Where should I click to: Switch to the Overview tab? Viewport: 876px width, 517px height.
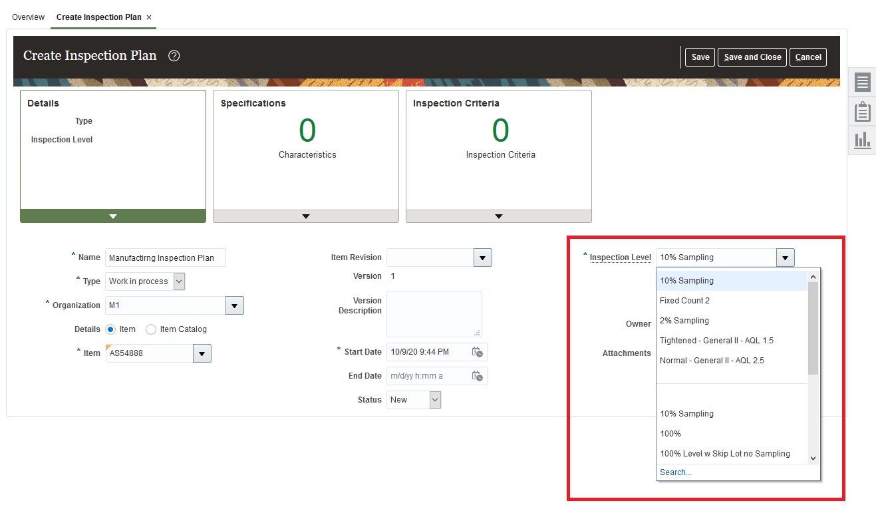click(x=28, y=17)
